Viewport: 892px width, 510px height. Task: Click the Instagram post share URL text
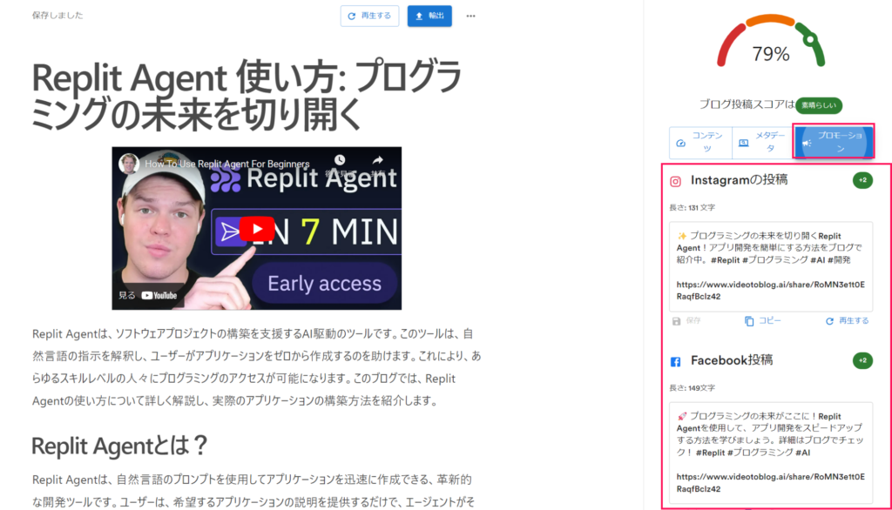click(x=770, y=291)
